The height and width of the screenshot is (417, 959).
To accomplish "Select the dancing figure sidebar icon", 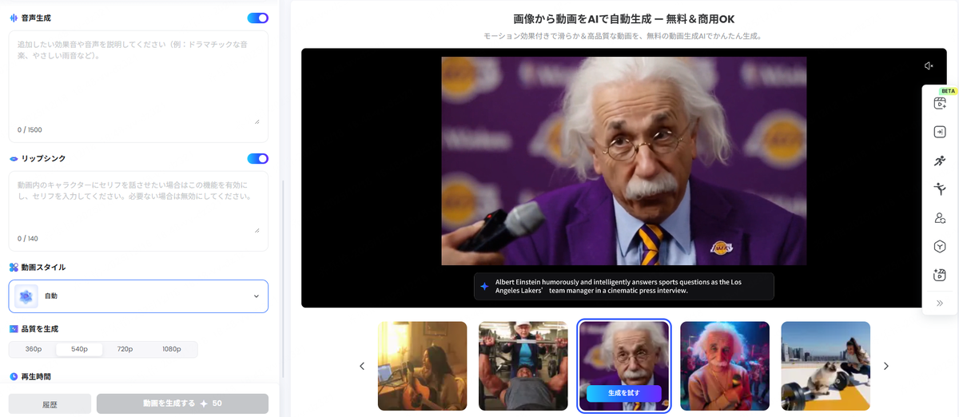I will [940, 189].
